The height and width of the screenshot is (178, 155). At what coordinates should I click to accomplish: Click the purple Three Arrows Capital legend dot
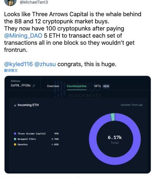15,134
